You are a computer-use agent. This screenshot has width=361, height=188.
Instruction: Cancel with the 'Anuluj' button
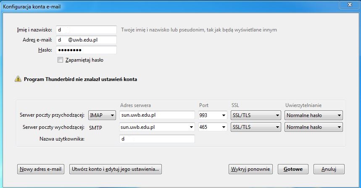coord(329,169)
